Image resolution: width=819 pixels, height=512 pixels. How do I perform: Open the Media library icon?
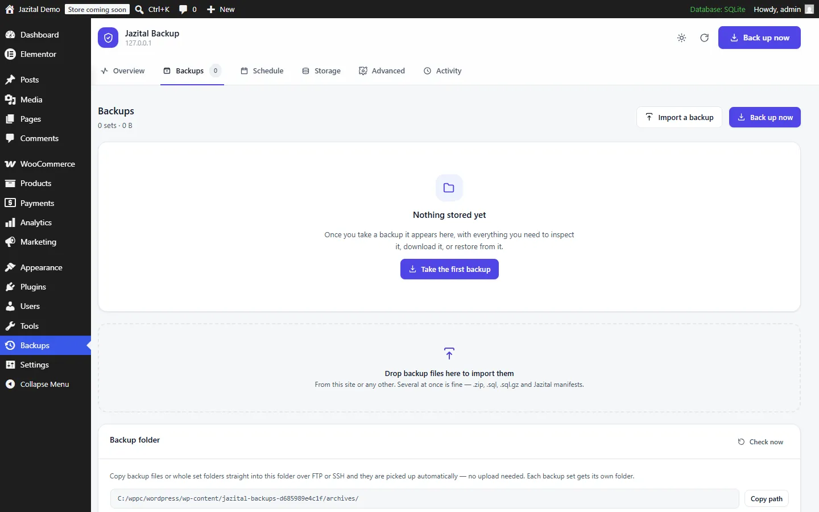10,100
